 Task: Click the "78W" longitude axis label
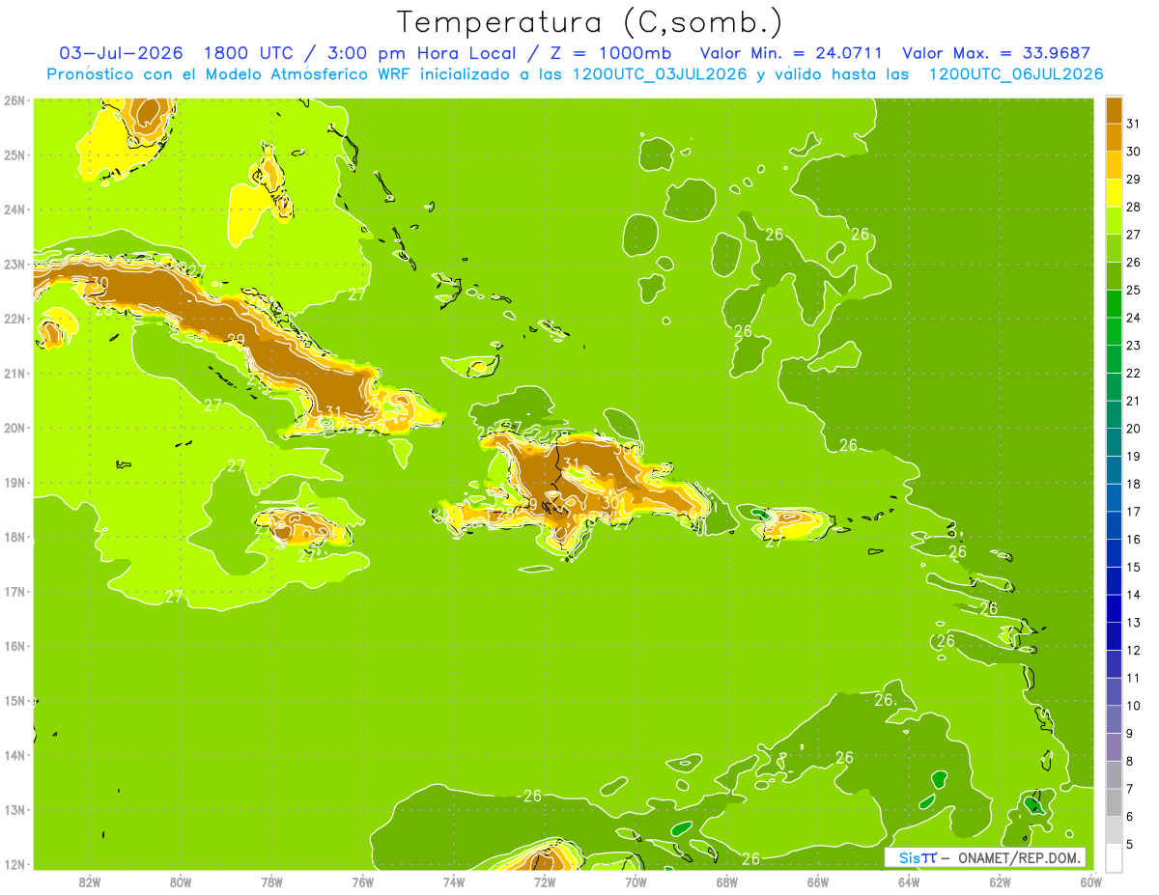click(x=271, y=881)
